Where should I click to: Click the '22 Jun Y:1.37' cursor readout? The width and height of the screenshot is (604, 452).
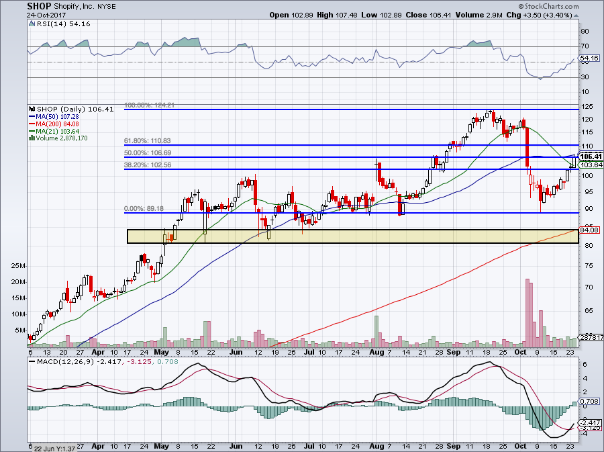point(55,449)
